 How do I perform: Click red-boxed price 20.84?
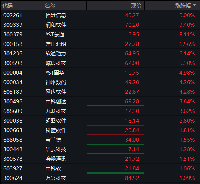click(x=115, y=130)
